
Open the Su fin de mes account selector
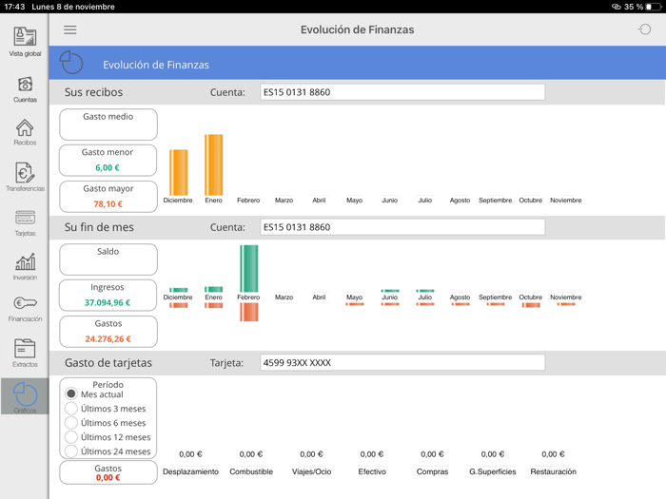(x=402, y=227)
